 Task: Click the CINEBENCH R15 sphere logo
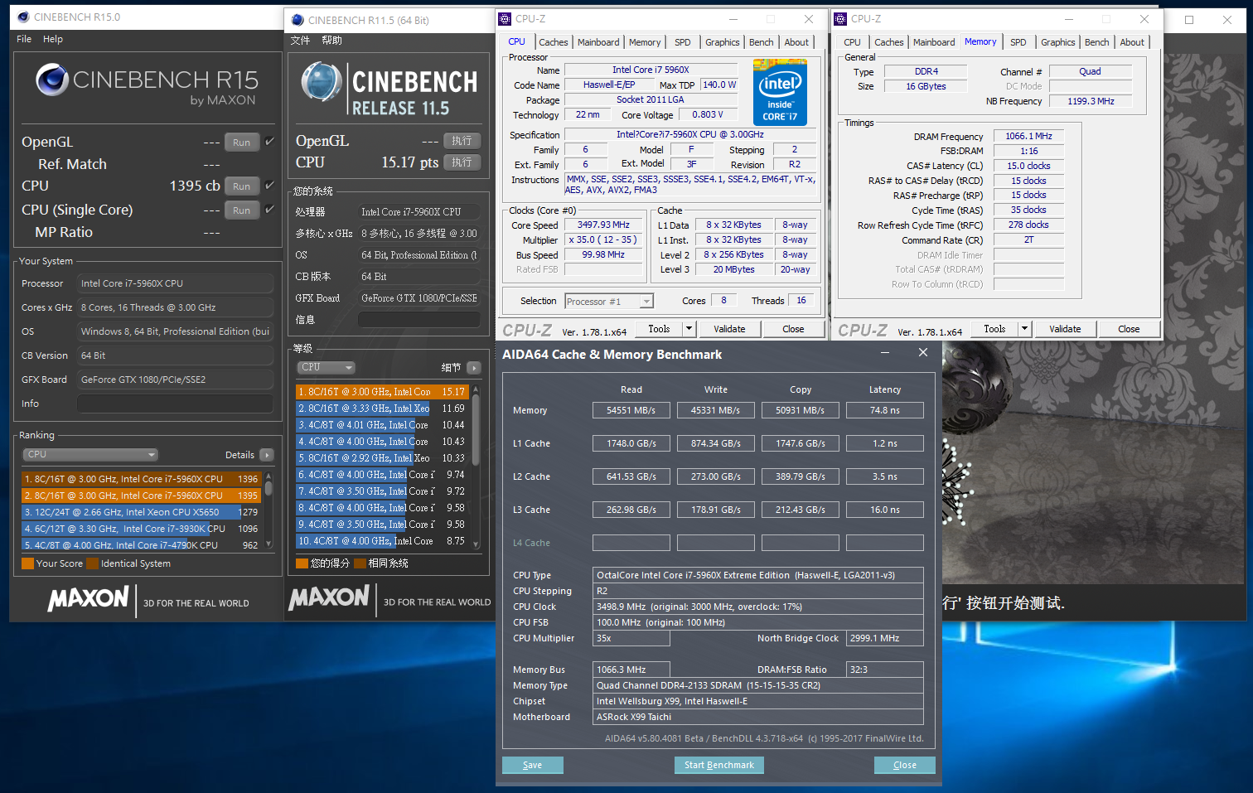click(x=52, y=80)
